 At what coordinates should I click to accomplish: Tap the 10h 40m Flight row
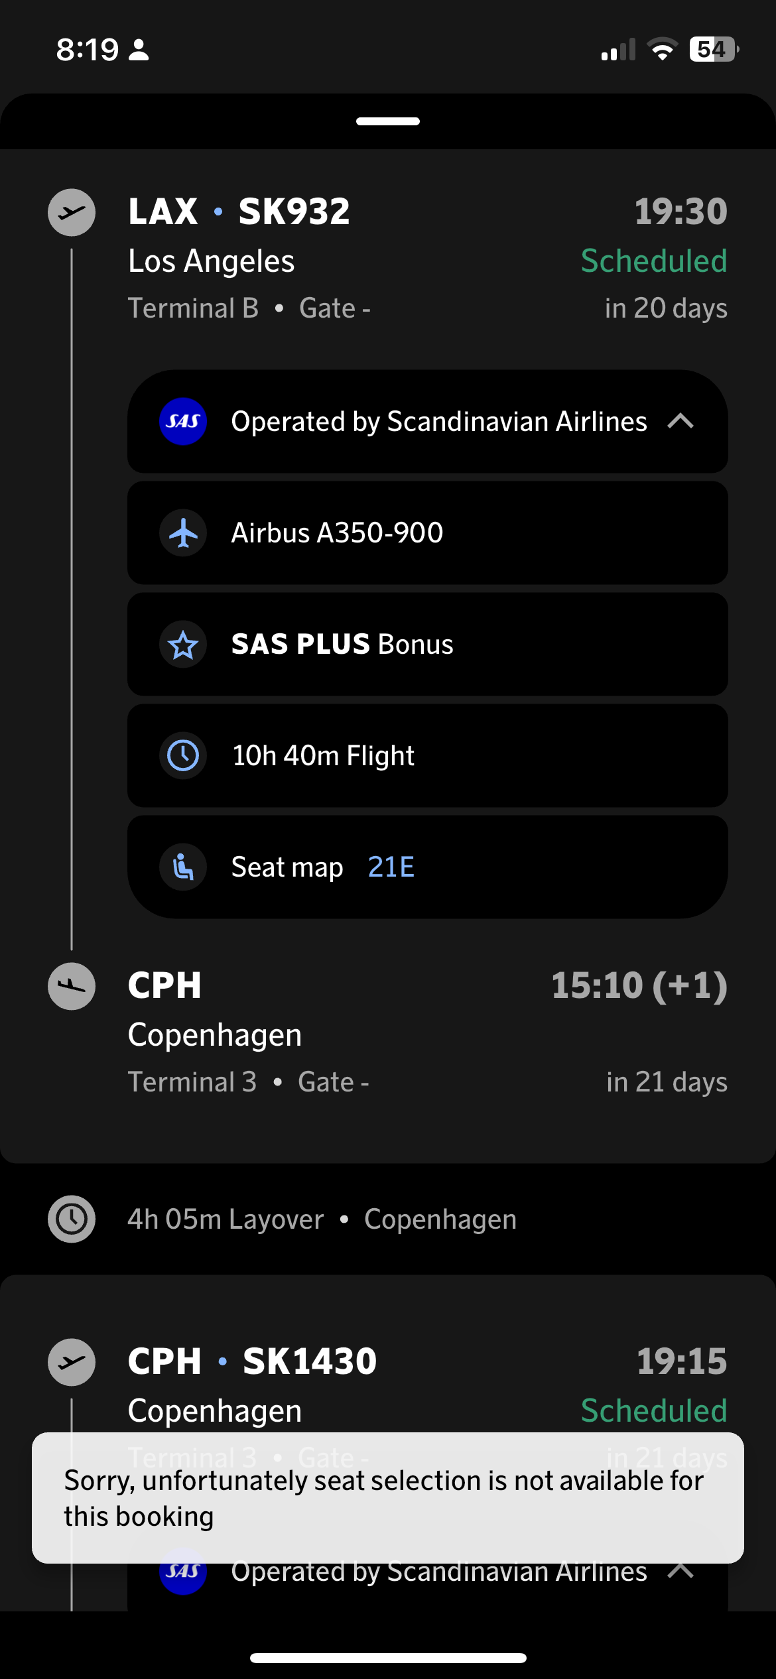427,756
